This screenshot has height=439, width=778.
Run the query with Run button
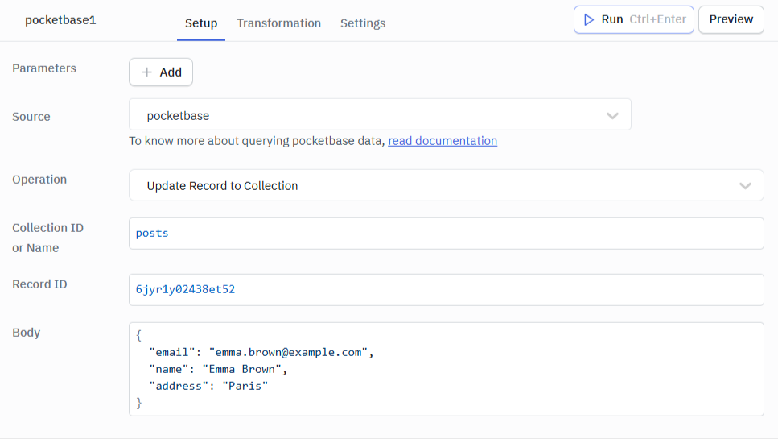(633, 19)
